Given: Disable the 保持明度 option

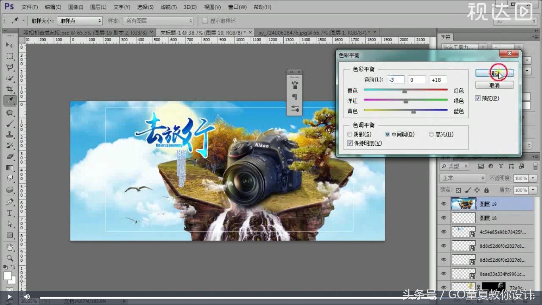Looking at the screenshot, I should point(350,143).
